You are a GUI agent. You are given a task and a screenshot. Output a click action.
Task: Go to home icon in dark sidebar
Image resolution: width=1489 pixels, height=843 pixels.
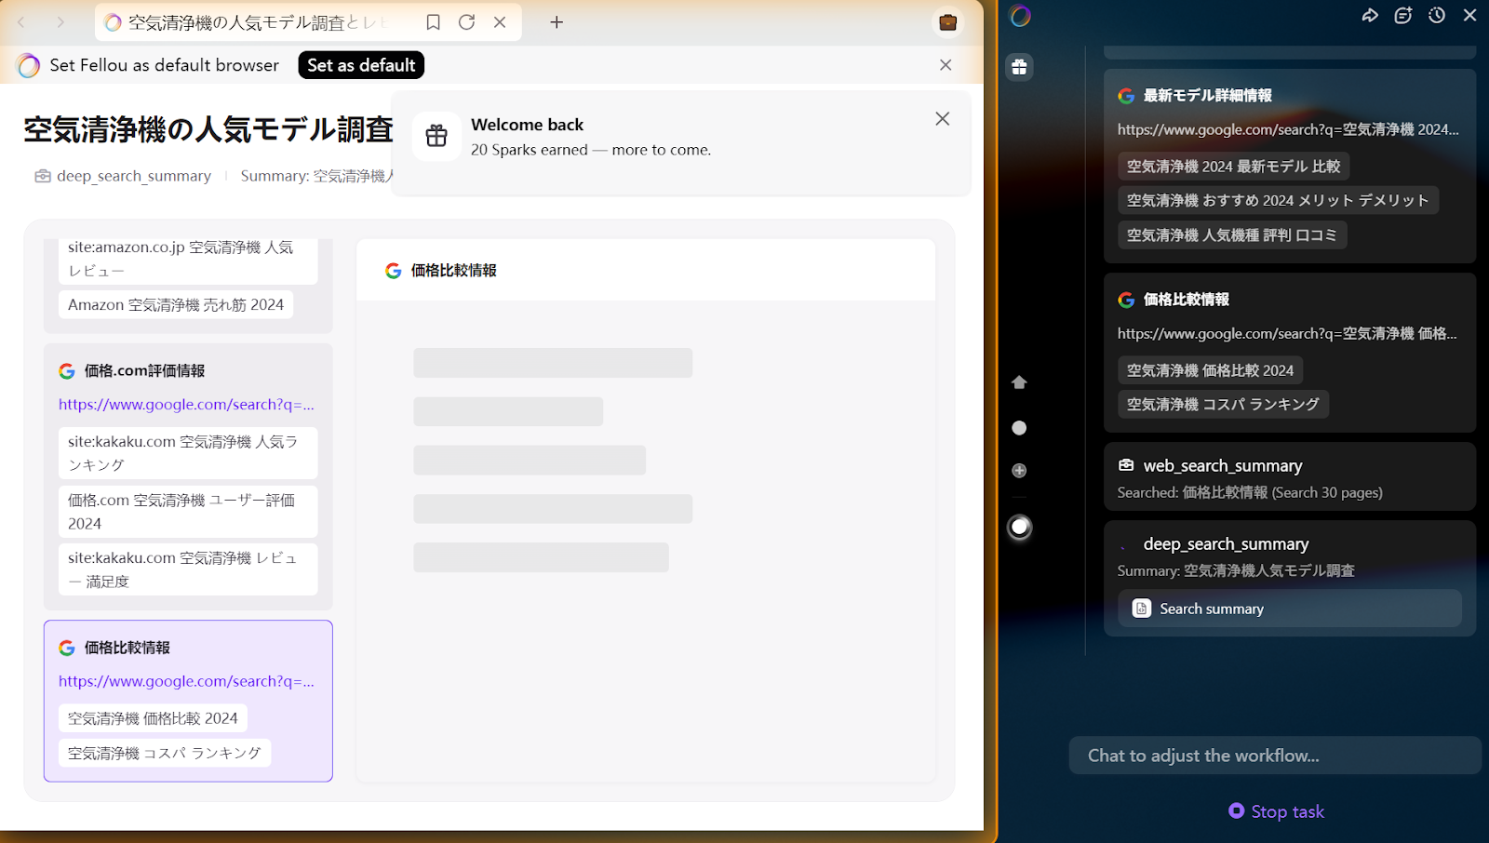tap(1019, 382)
